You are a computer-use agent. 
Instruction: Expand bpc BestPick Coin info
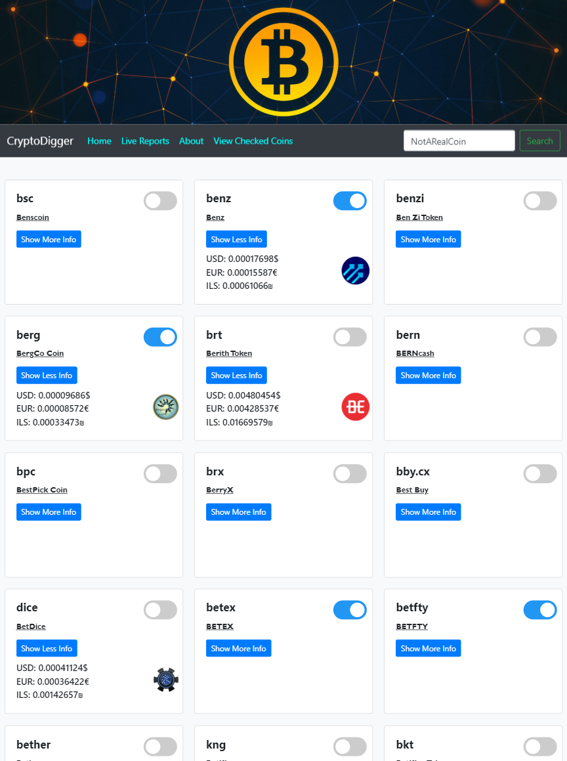click(x=49, y=512)
